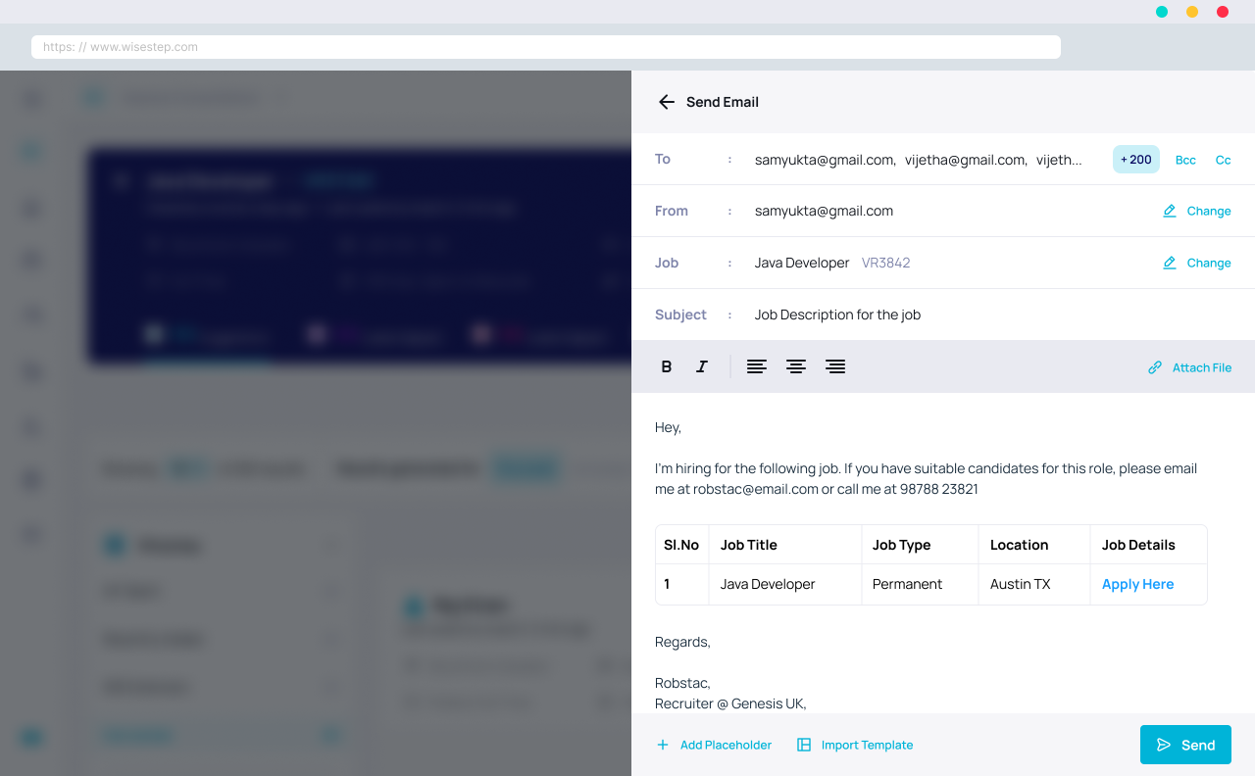Click the Attach File link icon
The width and height of the screenshot is (1255, 776).
point(1155,367)
